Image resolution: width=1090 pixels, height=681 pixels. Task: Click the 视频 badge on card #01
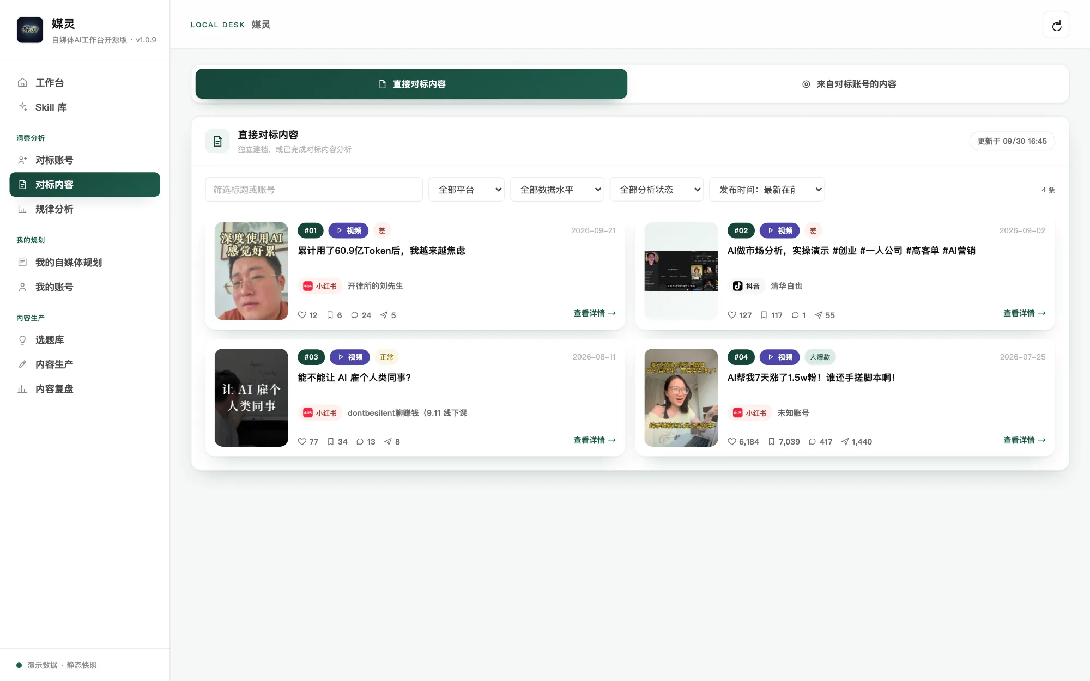tap(349, 230)
